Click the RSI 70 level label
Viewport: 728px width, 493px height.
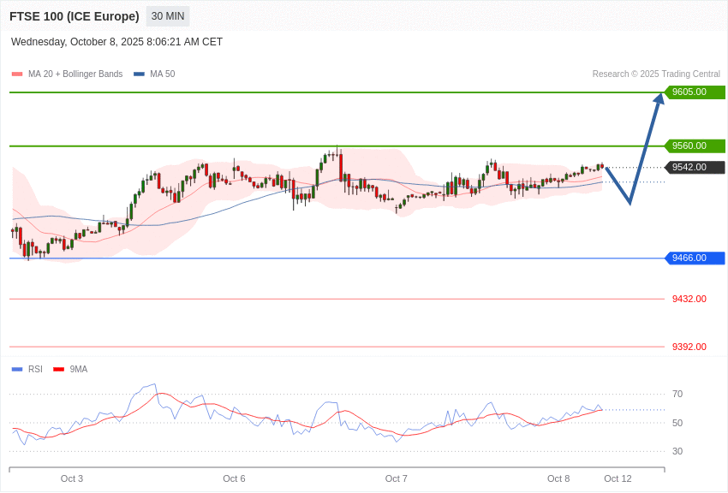(x=677, y=395)
